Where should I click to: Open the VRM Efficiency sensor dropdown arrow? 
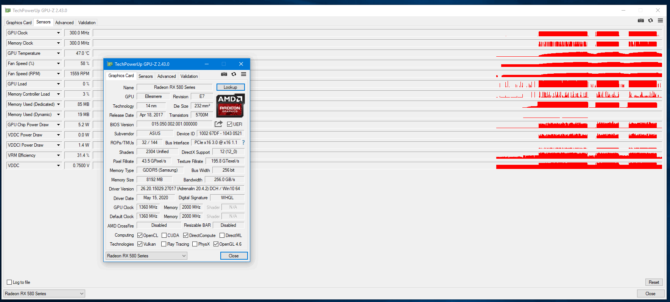click(58, 155)
